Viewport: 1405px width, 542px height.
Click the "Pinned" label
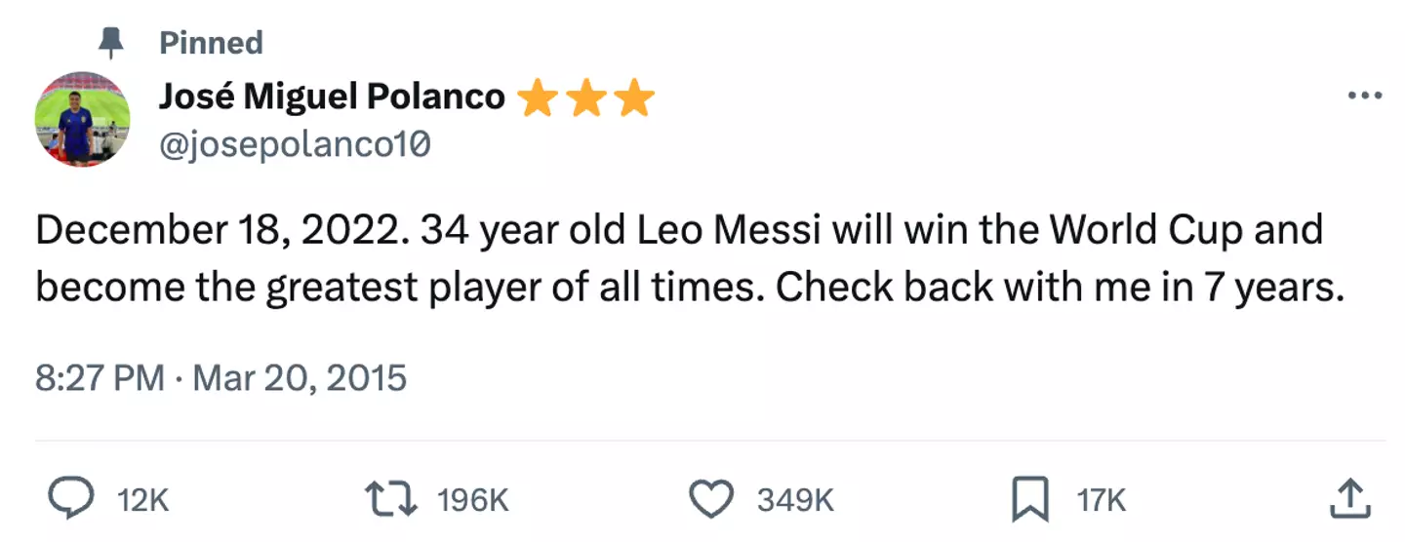(212, 43)
